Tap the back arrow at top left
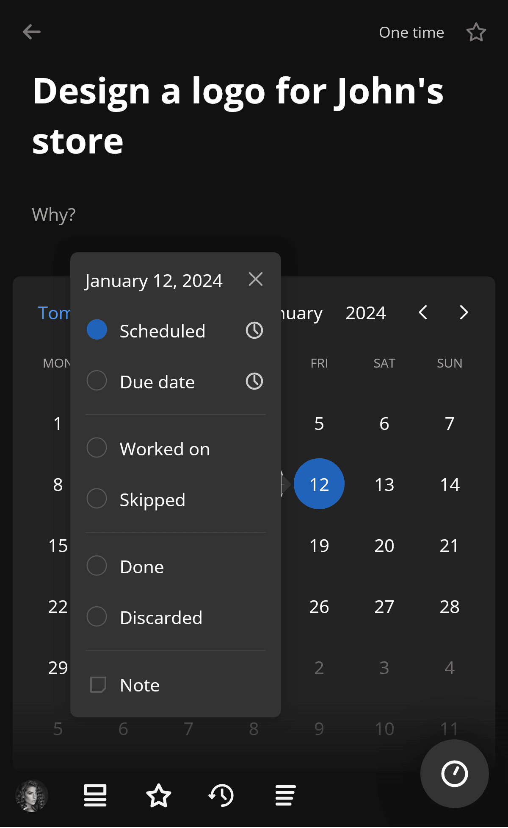The width and height of the screenshot is (508, 828). click(x=31, y=31)
